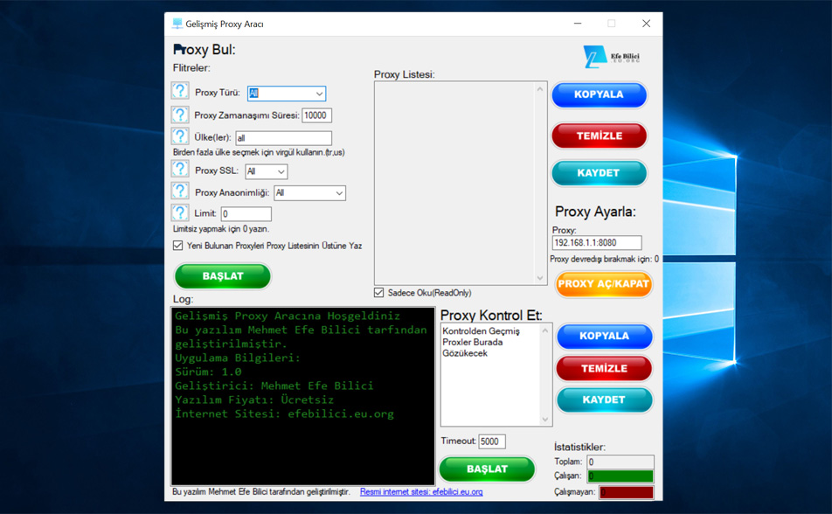The image size is (832, 514).
Task: Open the efebilici.eu.org official site link
Action: (x=421, y=492)
